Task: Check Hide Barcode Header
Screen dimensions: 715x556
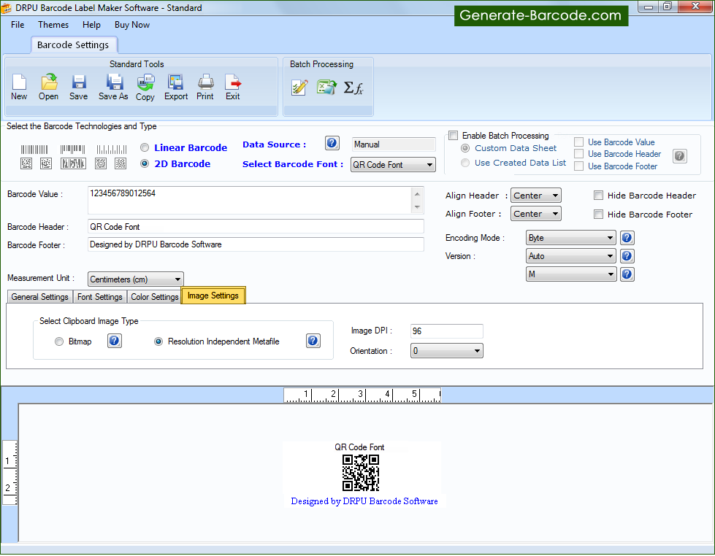Action: click(598, 196)
